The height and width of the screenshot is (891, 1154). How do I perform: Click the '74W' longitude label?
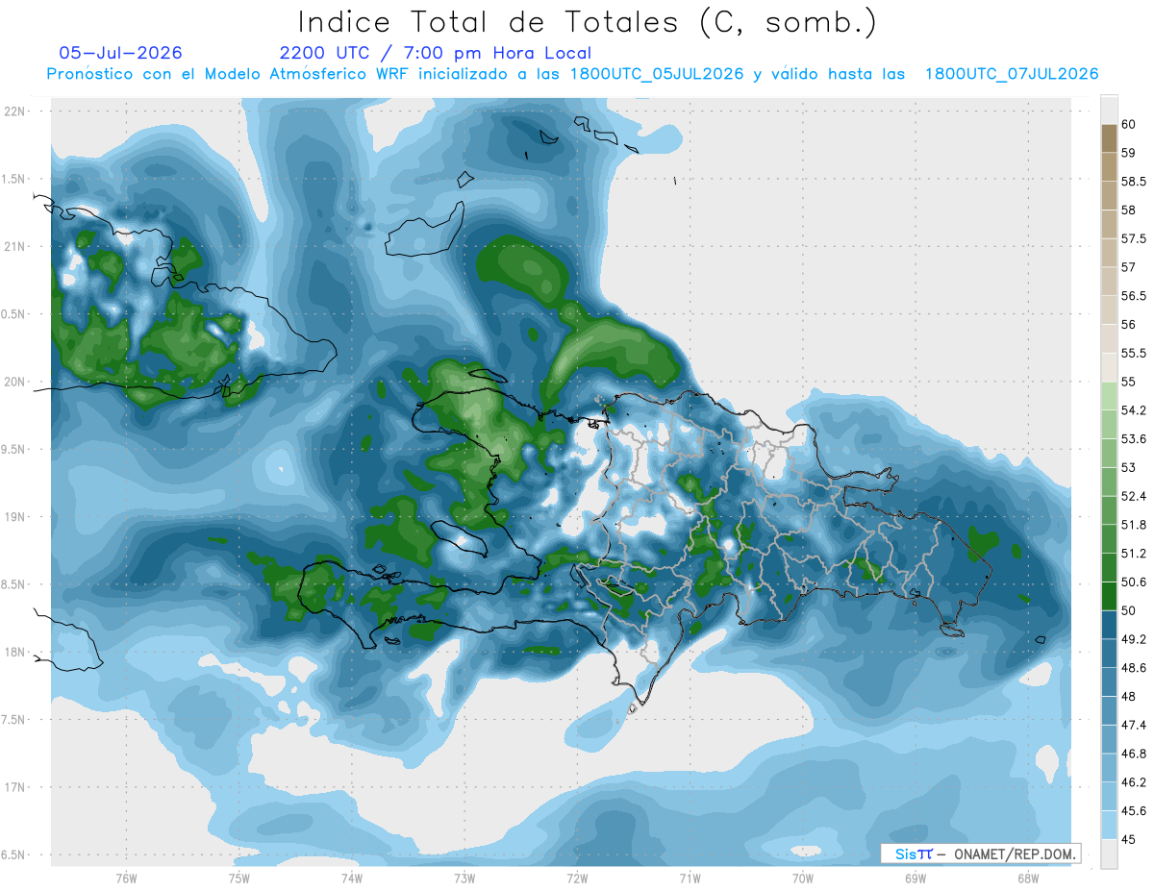pos(352,878)
